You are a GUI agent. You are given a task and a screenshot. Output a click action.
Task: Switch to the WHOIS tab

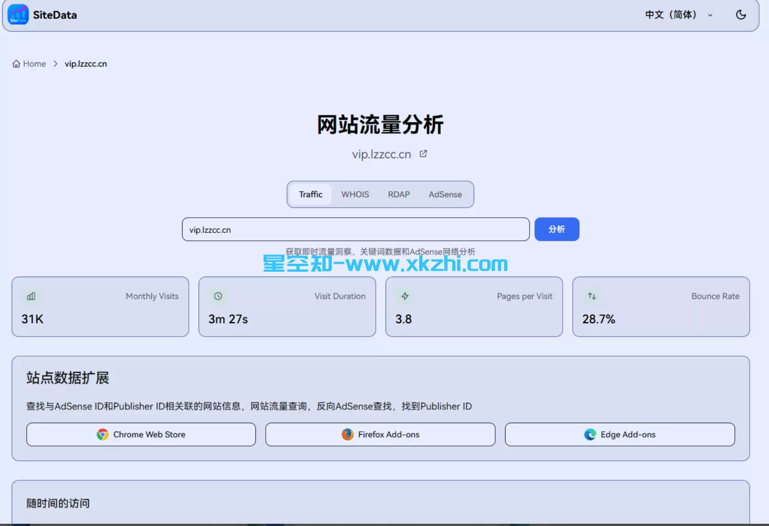click(x=355, y=194)
